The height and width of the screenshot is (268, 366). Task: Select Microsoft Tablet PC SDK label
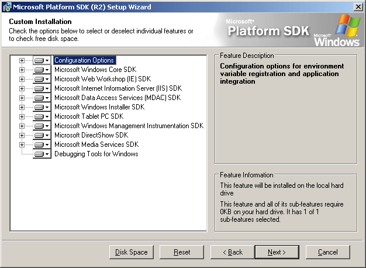pyautogui.click(x=89, y=116)
